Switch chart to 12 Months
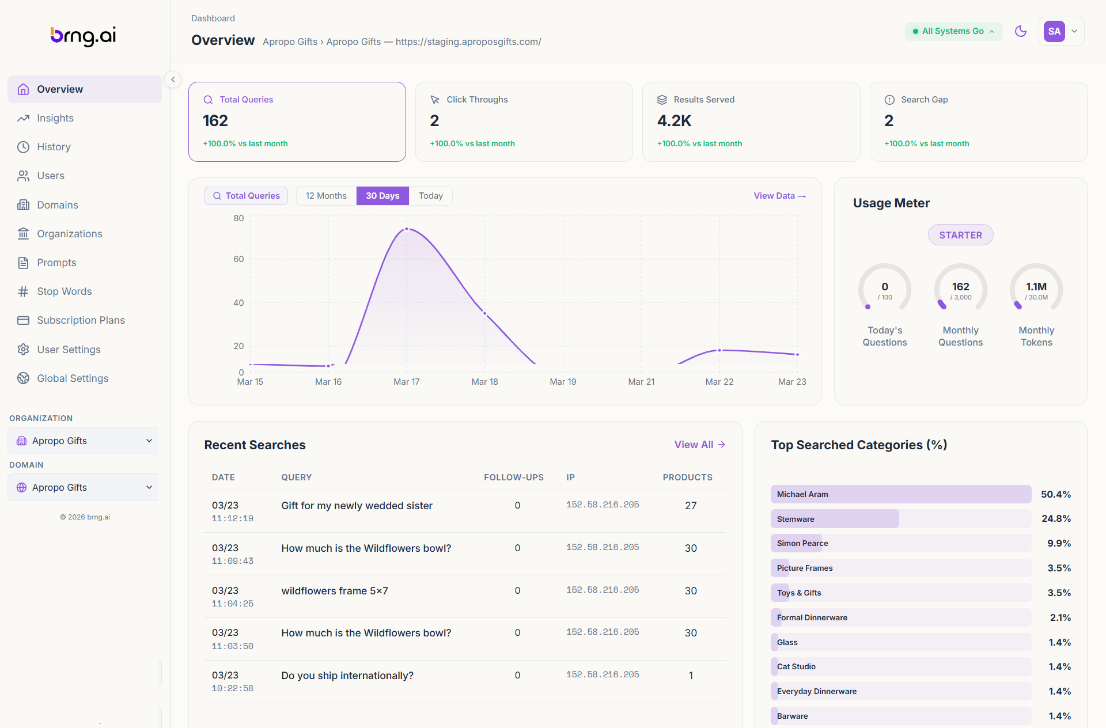This screenshot has width=1106, height=728. pyautogui.click(x=326, y=196)
